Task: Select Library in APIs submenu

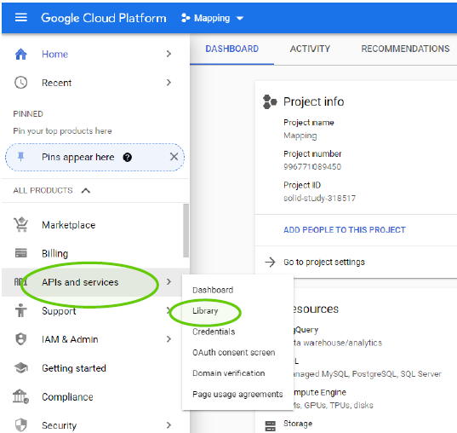Action: point(205,311)
